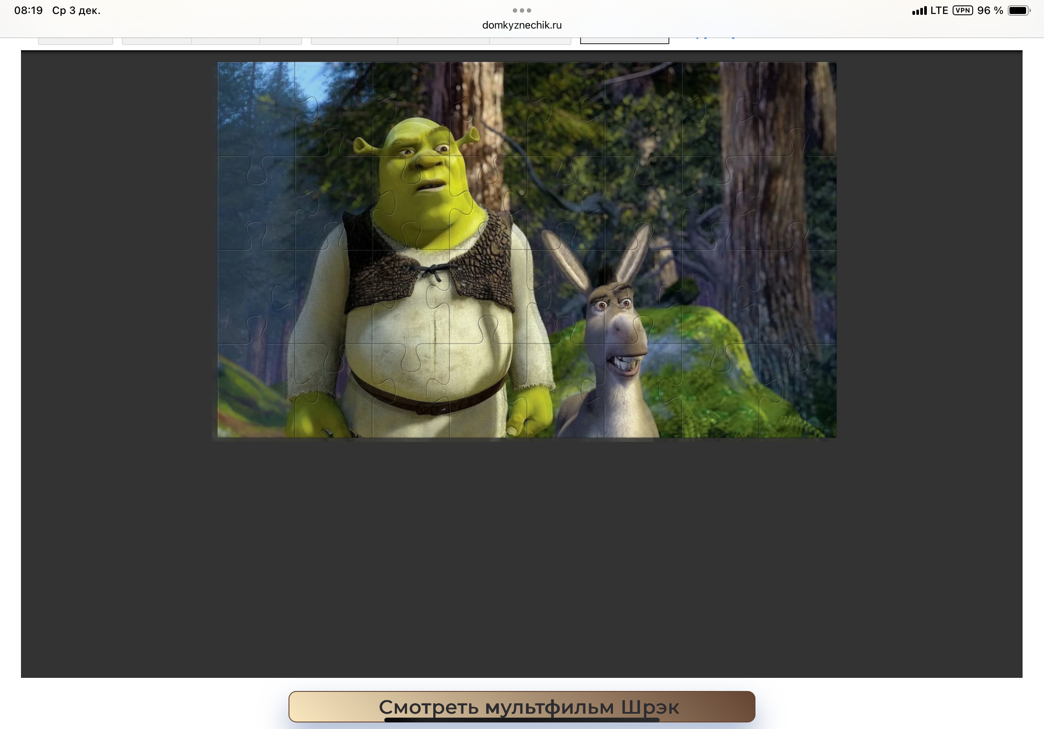Click the cellular signal bars icon
The height and width of the screenshot is (729, 1044).
click(x=919, y=11)
